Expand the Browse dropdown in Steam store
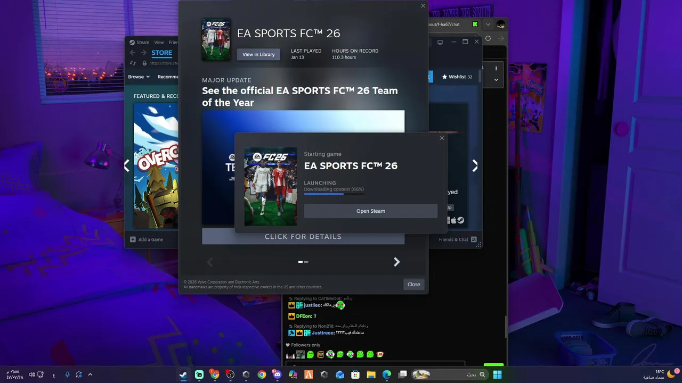 click(139, 77)
